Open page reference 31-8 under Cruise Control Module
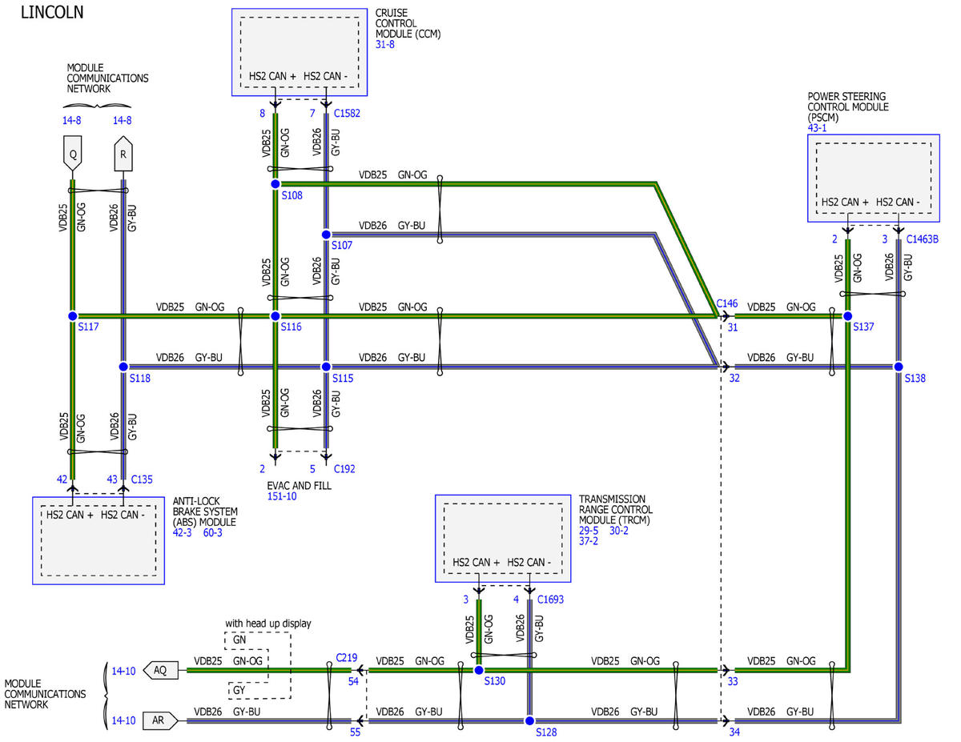The image size is (961, 742). pos(385,44)
